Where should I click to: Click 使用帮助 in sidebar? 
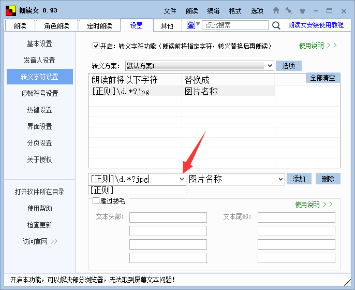click(x=40, y=208)
